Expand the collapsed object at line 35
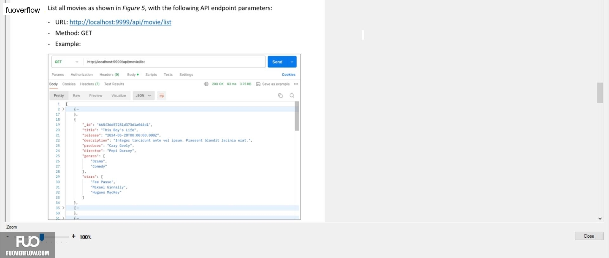The height and width of the screenshot is (258, 609). [63, 208]
